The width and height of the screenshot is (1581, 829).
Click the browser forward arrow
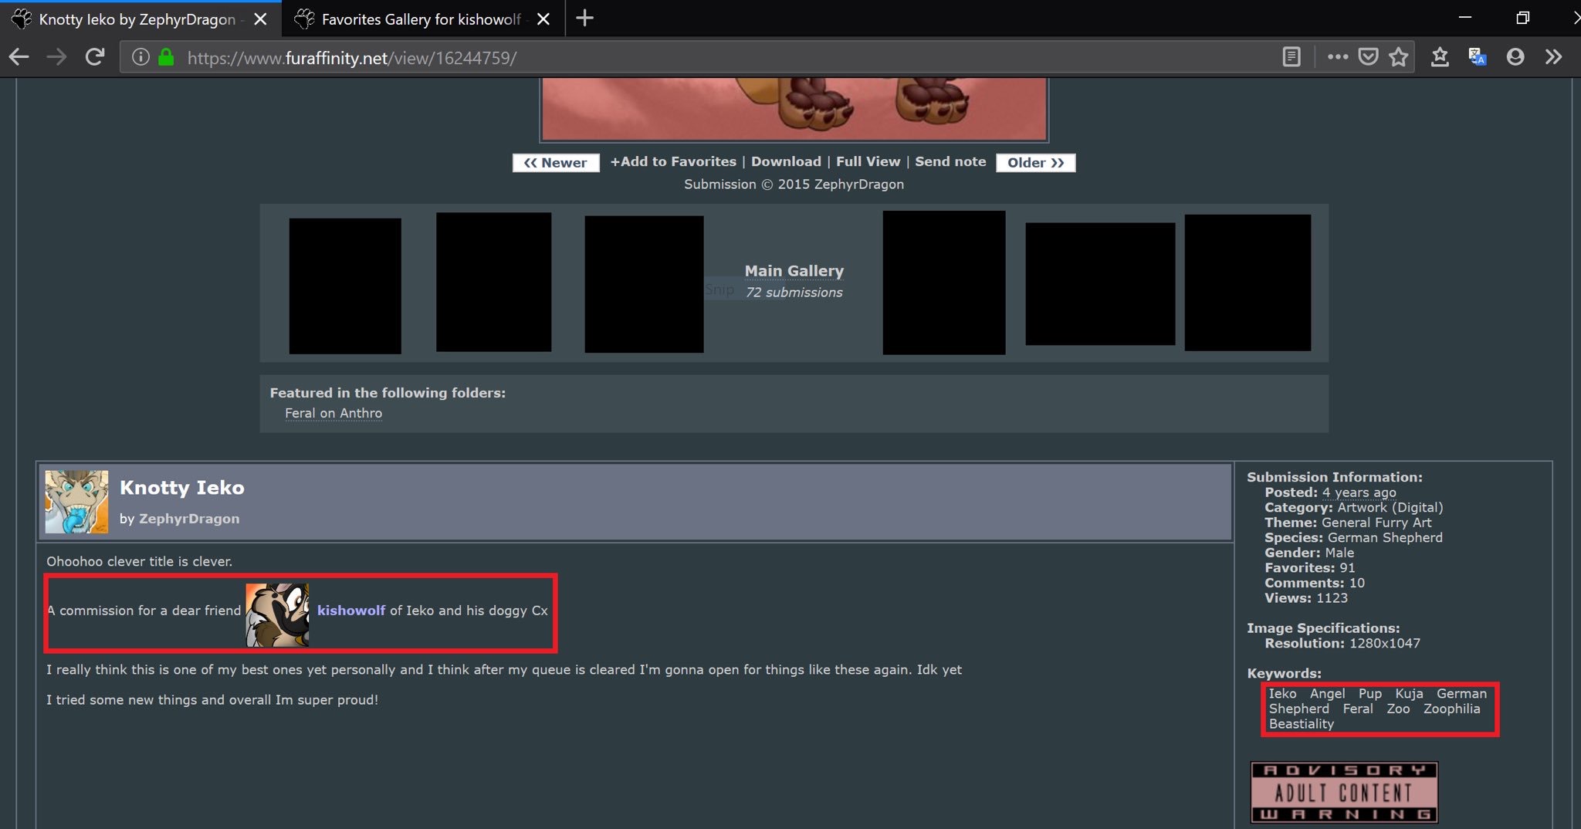coord(56,57)
